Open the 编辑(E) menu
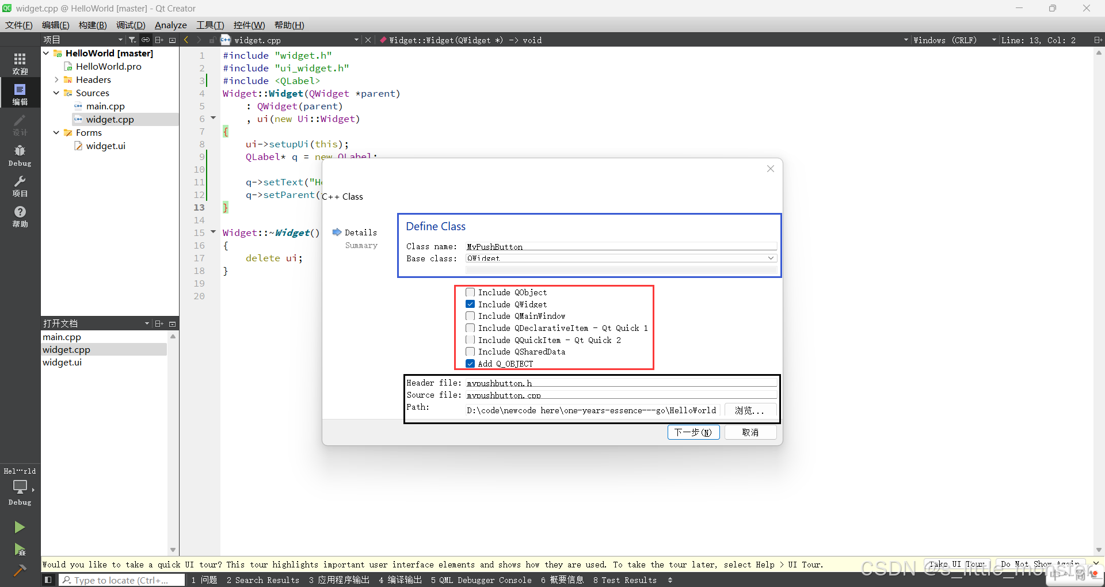 [56, 25]
